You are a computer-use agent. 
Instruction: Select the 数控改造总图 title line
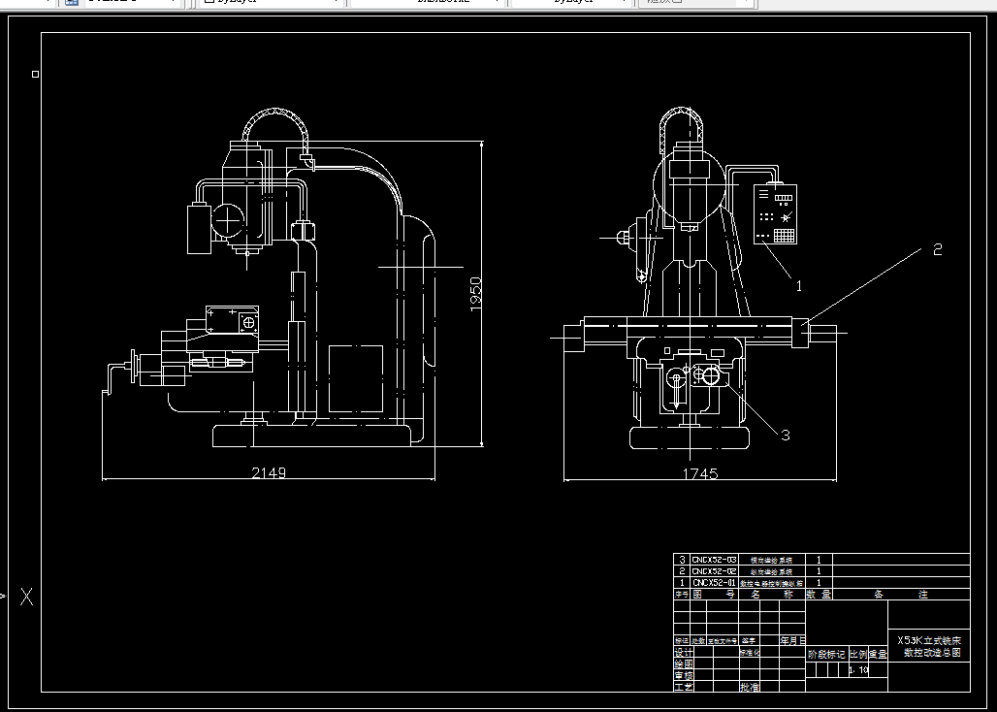point(932,652)
